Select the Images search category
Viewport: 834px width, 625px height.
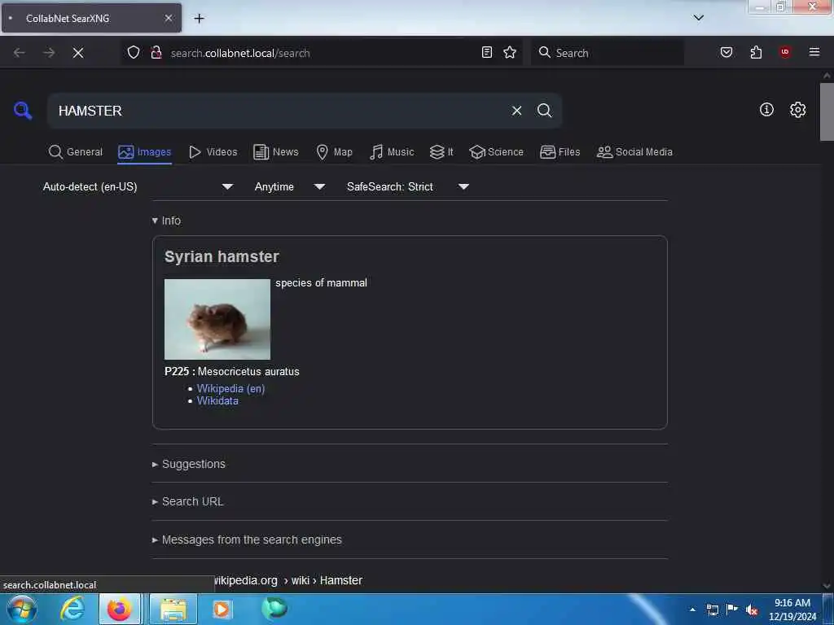click(145, 152)
